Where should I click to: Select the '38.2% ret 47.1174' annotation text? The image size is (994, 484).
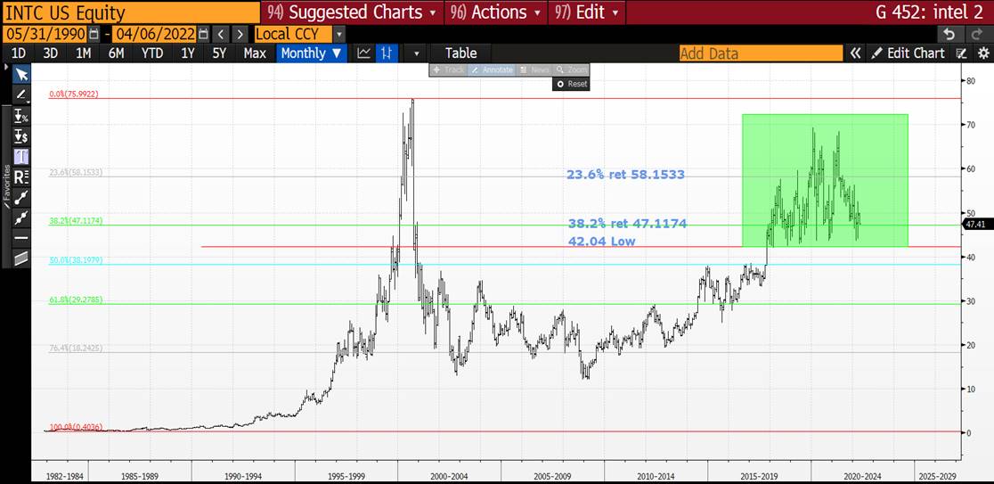[627, 224]
